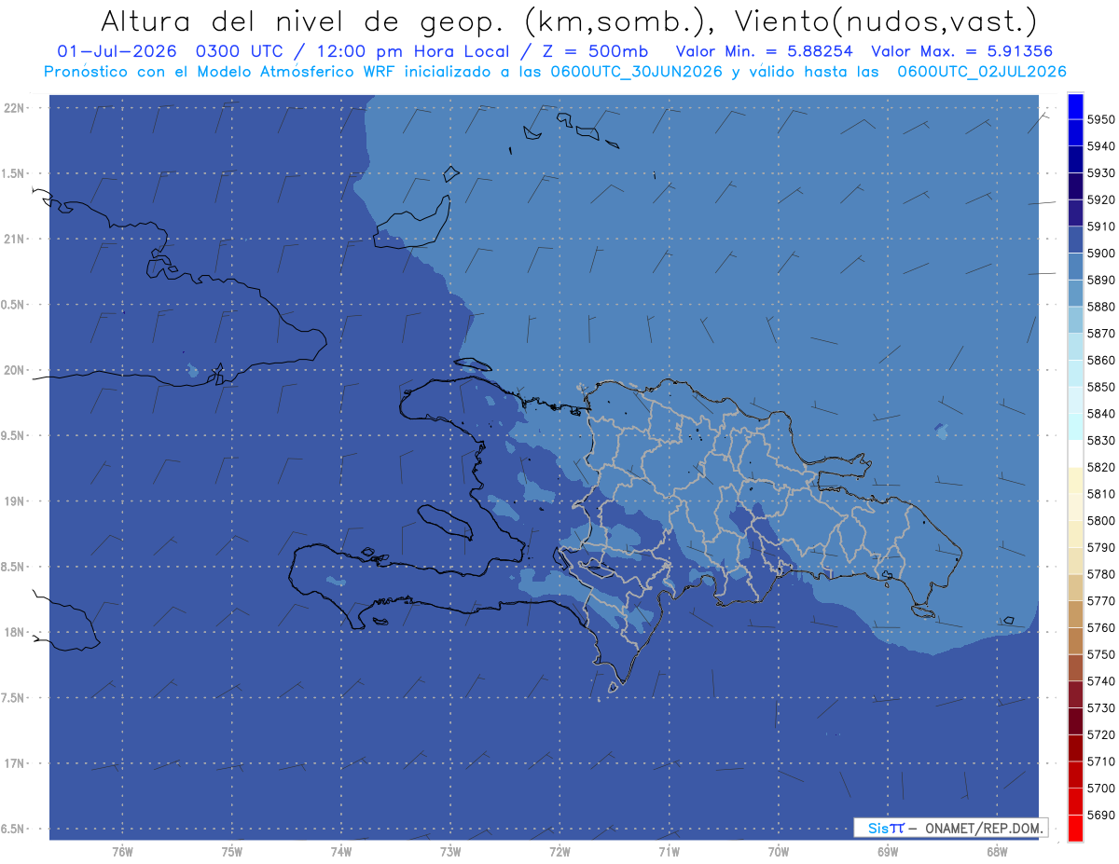Image resolution: width=1119 pixels, height=864 pixels.
Task: Click the '5920' colorbar label
Action: 1101,199
